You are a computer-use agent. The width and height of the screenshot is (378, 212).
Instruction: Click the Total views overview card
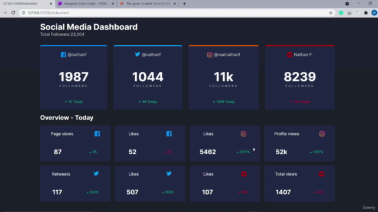pos(299,183)
